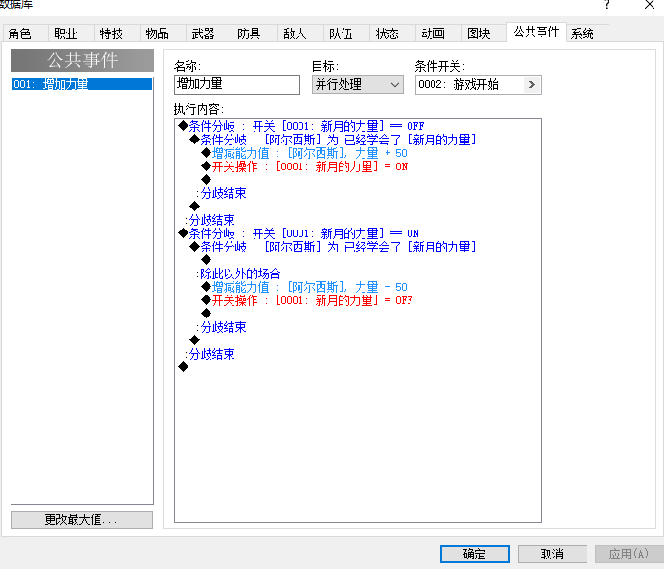Switch to the 图块 tab
The height and width of the screenshot is (569, 664).
(483, 33)
